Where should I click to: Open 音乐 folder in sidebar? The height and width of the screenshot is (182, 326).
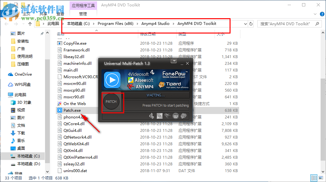coord(21,140)
